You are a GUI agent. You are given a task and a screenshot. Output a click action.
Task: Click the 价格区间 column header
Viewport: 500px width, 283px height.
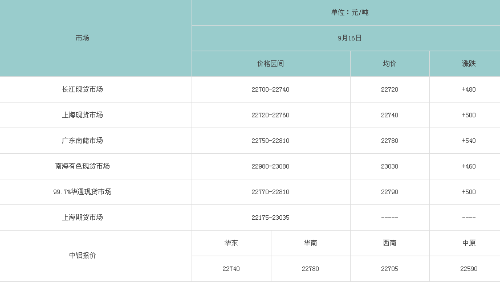tap(270, 64)
